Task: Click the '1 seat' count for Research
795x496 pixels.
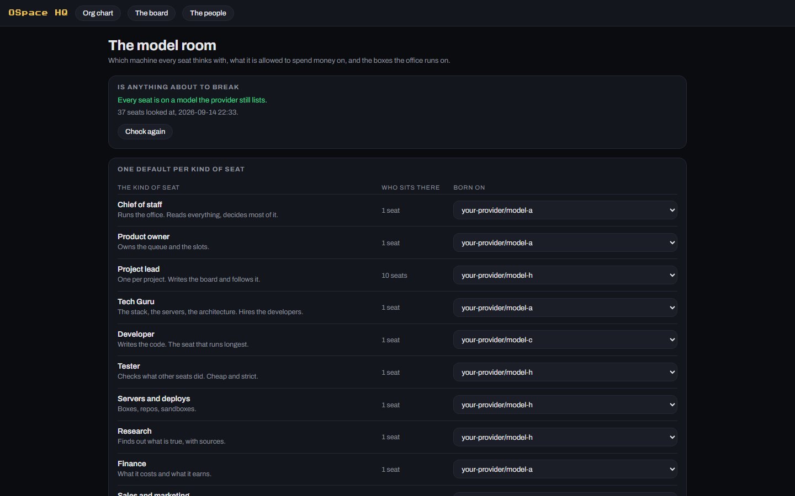Action: pos(390,438)
